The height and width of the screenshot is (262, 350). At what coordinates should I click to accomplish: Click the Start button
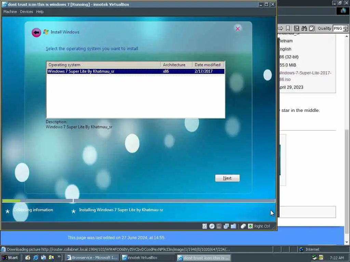[10, 258]
